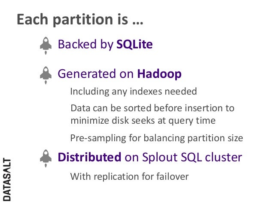Click the bold word SQLite

click(134, 44)
